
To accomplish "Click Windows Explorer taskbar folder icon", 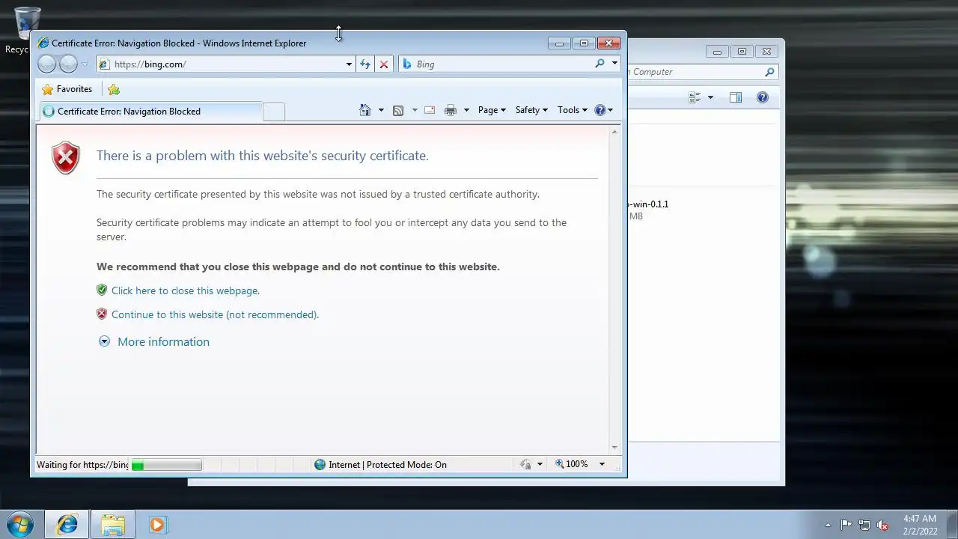I will (x=112, y=525).
